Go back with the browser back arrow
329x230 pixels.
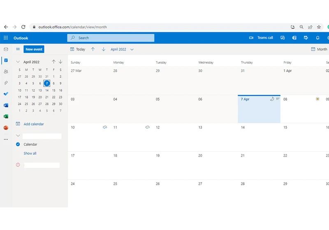6,27
